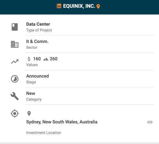Click the trending arrow icon beside Values
Screen dimensions: 159x144
[15, 62]
